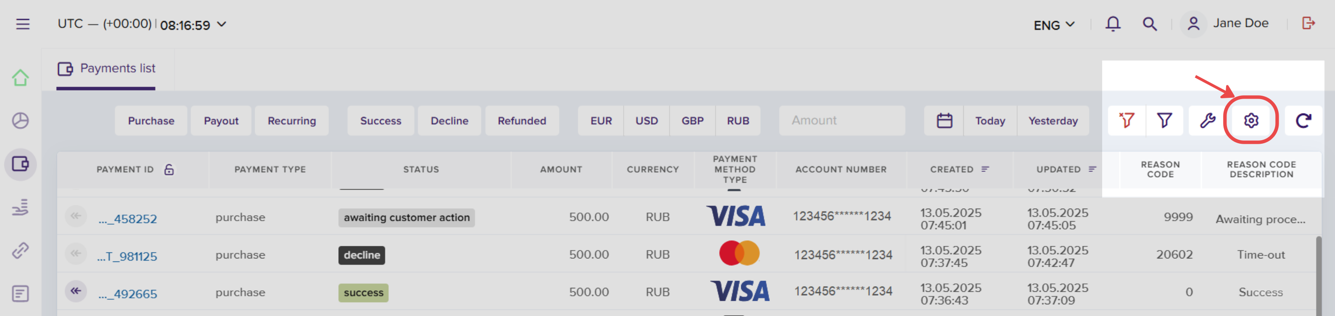Click the Yesterday date button
This screenshot has width=1335, height=316.
(x=1053, y=120)
